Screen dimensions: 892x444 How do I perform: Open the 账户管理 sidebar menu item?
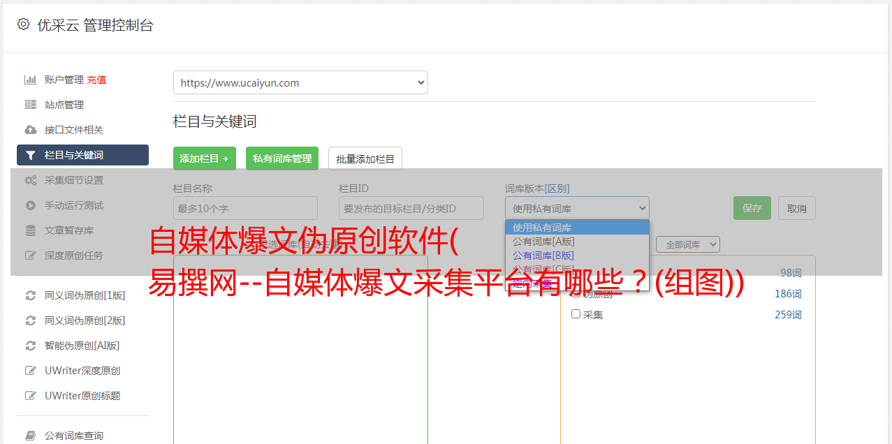point(64,80)
